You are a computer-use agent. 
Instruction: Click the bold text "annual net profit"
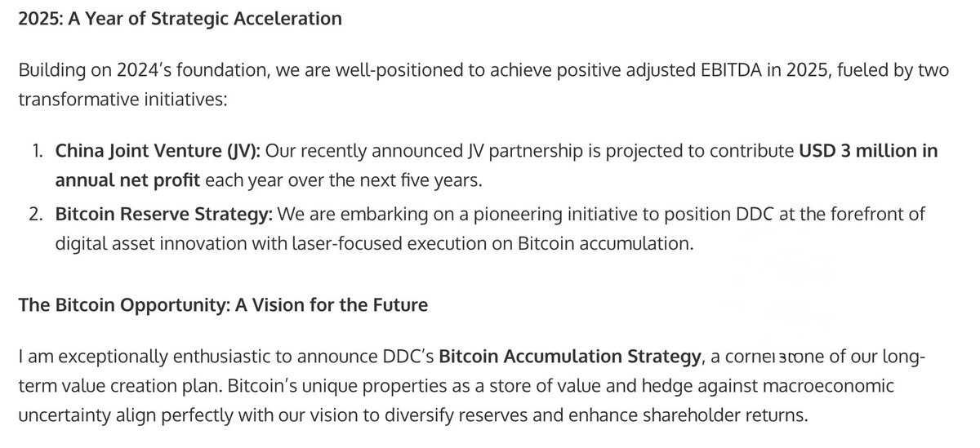coord(127,179)
